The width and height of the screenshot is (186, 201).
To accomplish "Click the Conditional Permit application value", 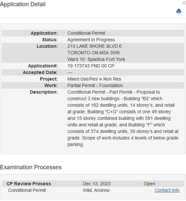I will pyautogui.click(x=86, y=33).
